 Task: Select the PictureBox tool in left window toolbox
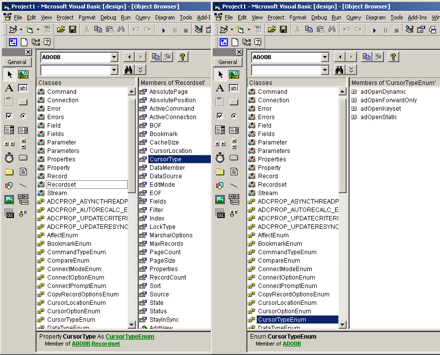23,74
